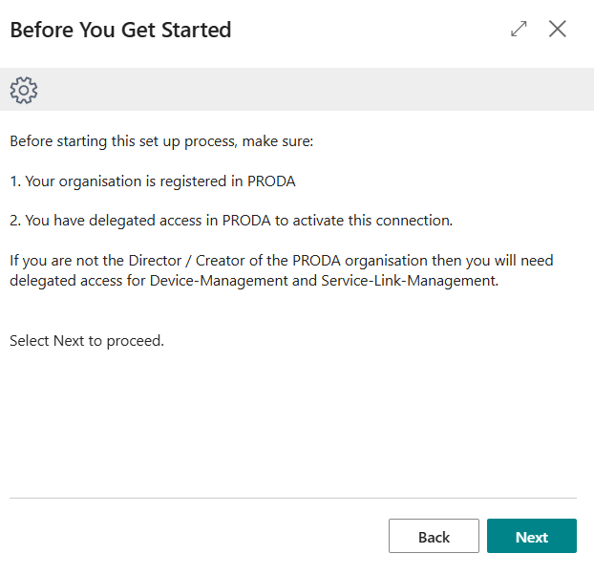Select the 'Before starting this set up process' line
The height and width of the screenshot is (575, 594).
[161, 141]
